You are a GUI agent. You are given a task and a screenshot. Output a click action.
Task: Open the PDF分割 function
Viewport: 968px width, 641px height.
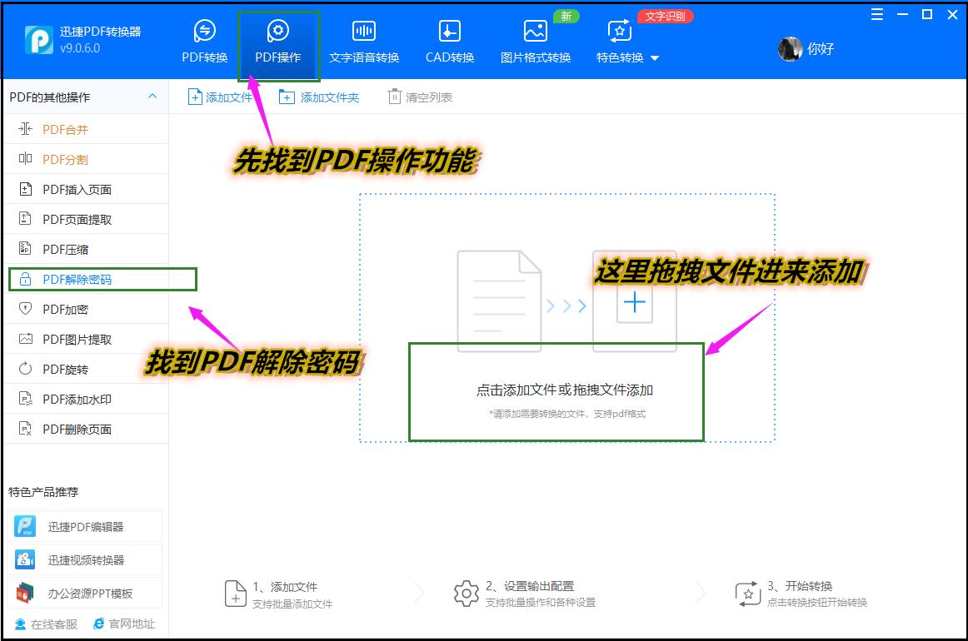59,159
